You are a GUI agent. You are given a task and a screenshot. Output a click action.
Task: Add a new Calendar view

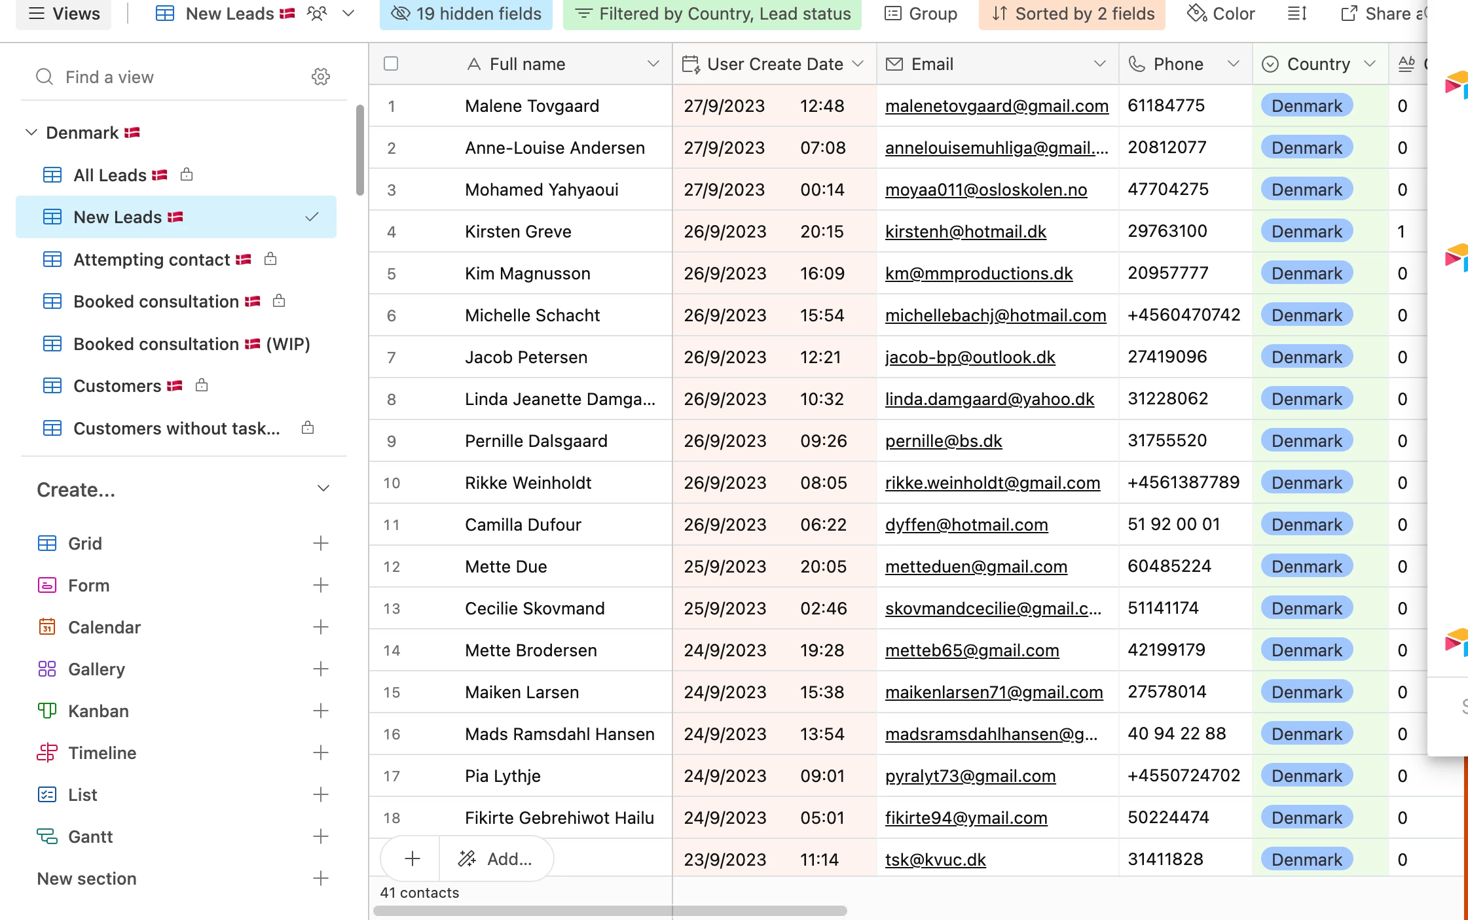[x=320, y=627]
